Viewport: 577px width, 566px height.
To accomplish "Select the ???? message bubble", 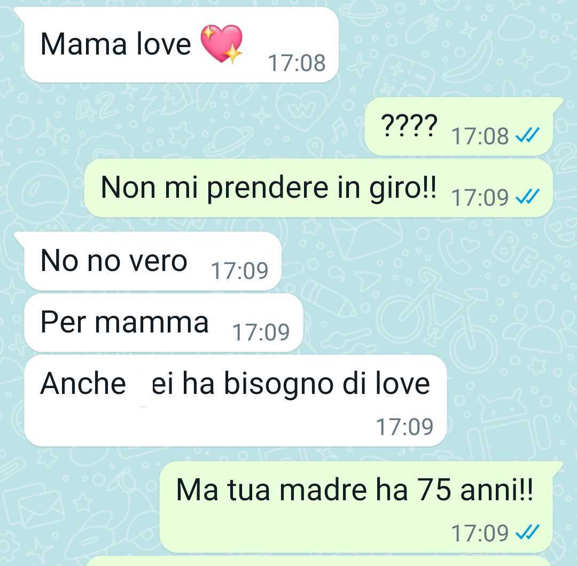I will coord(459,127).
